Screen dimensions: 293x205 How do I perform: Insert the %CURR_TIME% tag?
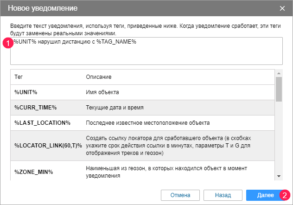coord(35,108)
